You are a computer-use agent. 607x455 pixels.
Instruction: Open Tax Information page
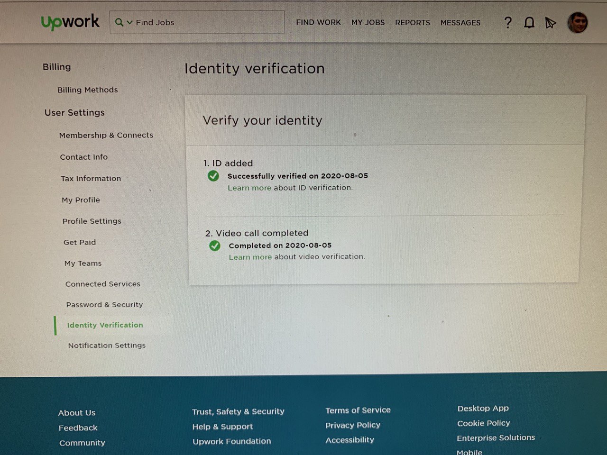91,178
